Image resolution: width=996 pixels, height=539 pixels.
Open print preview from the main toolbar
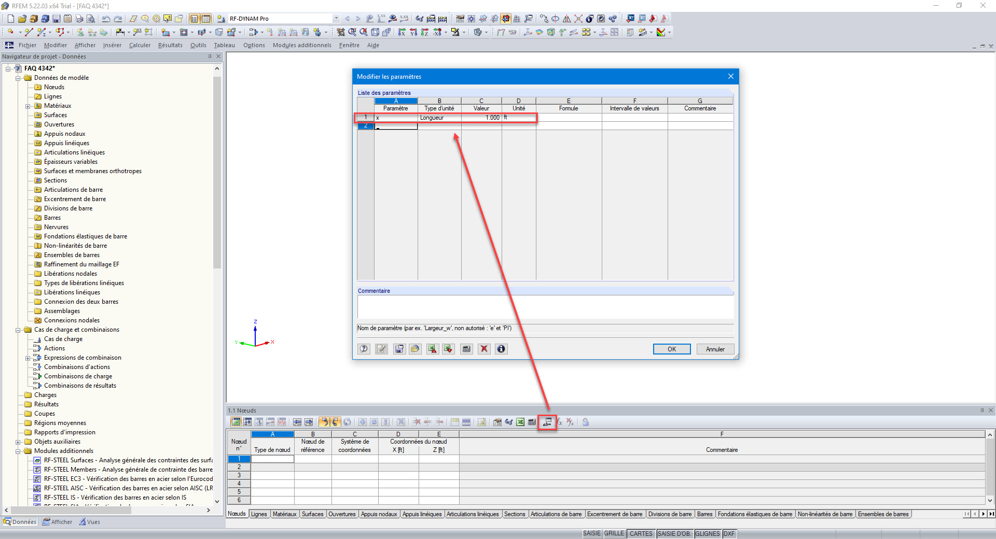point(91,19)
